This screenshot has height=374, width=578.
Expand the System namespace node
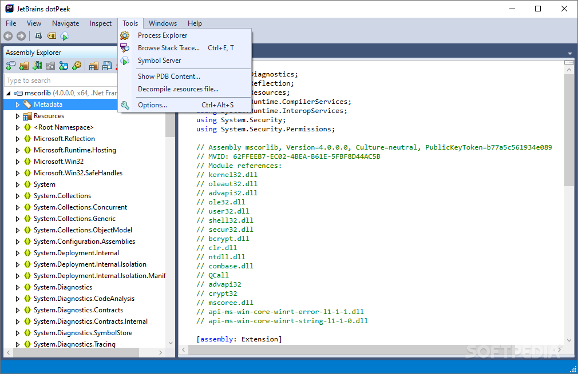coord(17,184)
